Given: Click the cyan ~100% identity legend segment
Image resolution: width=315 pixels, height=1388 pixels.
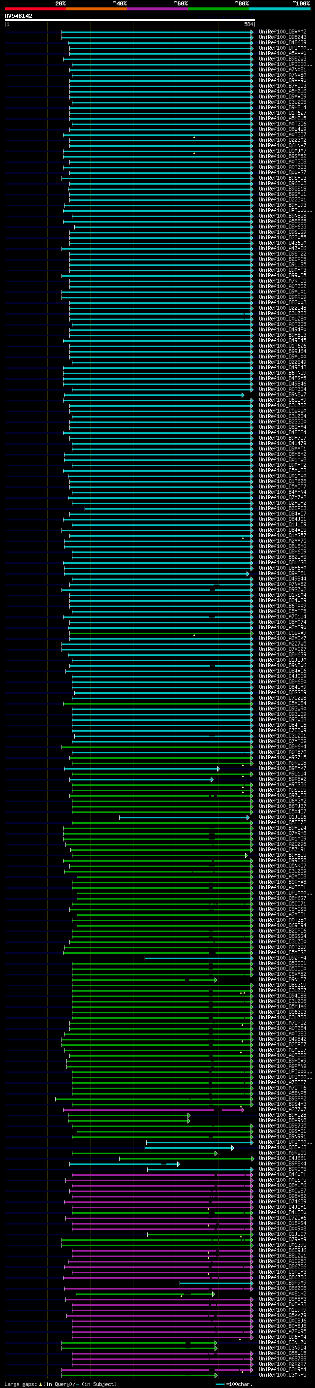Looking at the screenshot, I should pyautogui.click(x=280, y=9).
